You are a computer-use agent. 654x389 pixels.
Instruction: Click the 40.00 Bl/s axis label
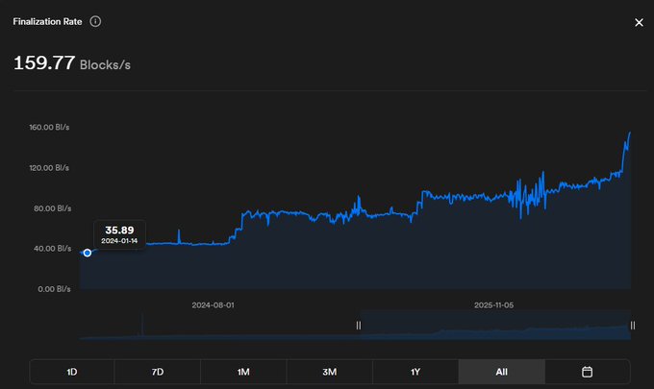[53, 248]
